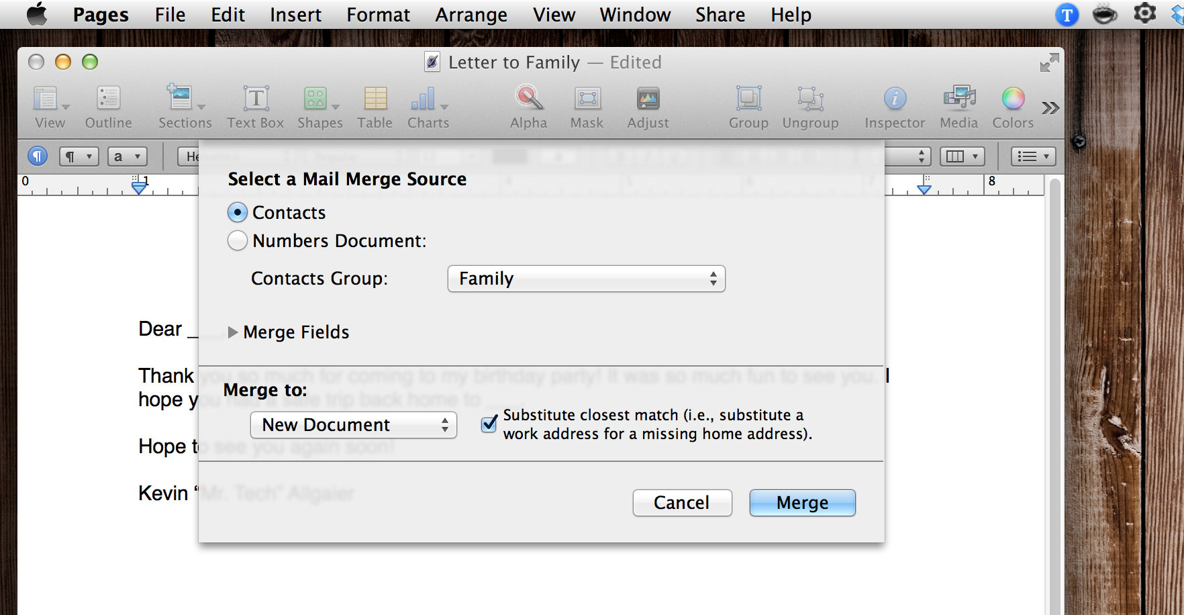This screenshot has width=1184, height=615.
Task: Click the word Kevin in the signature
Action: tap(163, 493)
